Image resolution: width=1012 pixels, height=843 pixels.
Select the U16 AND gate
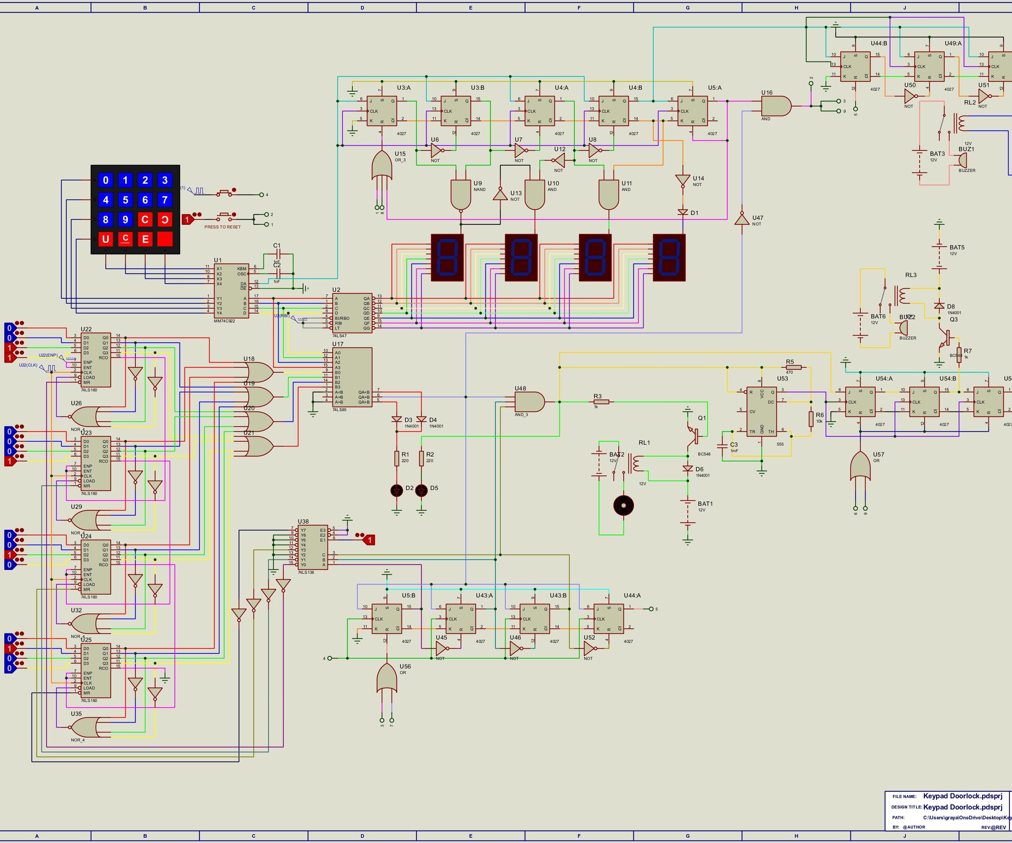(776, 106)
